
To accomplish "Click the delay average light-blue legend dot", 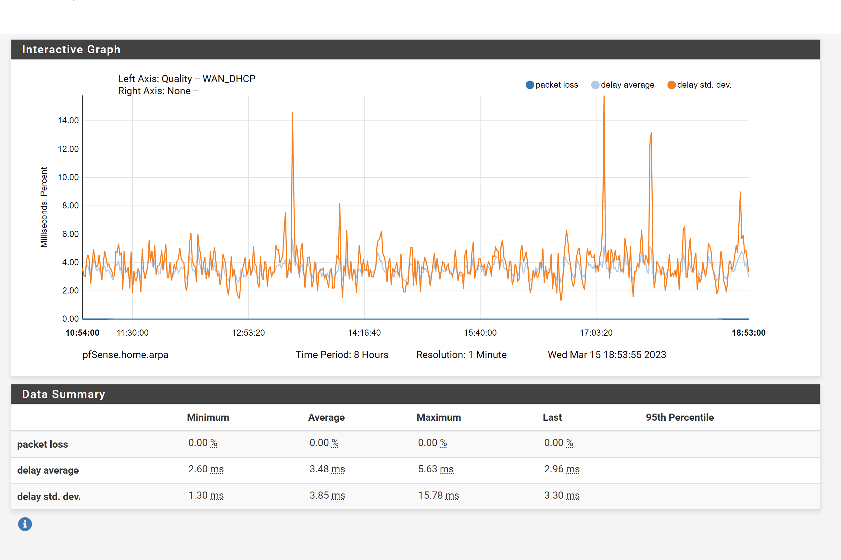I will 595,85.
